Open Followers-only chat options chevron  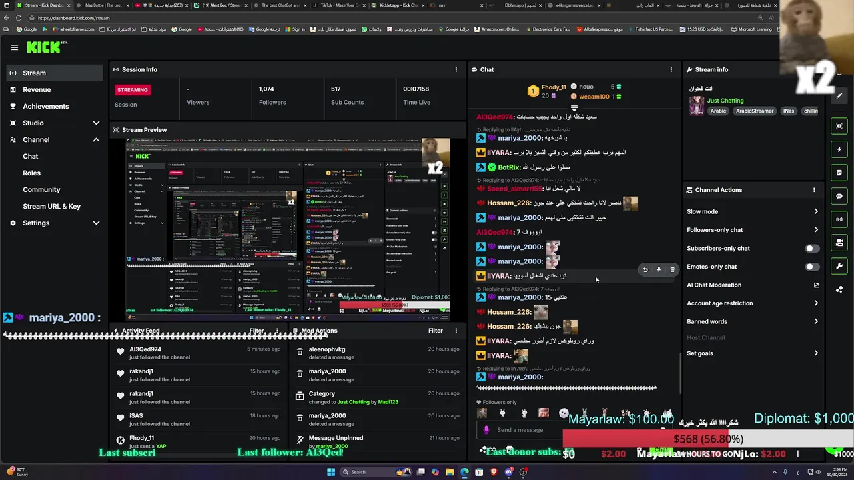click(815, 230)
